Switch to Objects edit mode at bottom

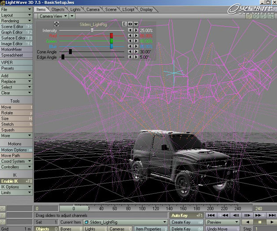[46, 229]
